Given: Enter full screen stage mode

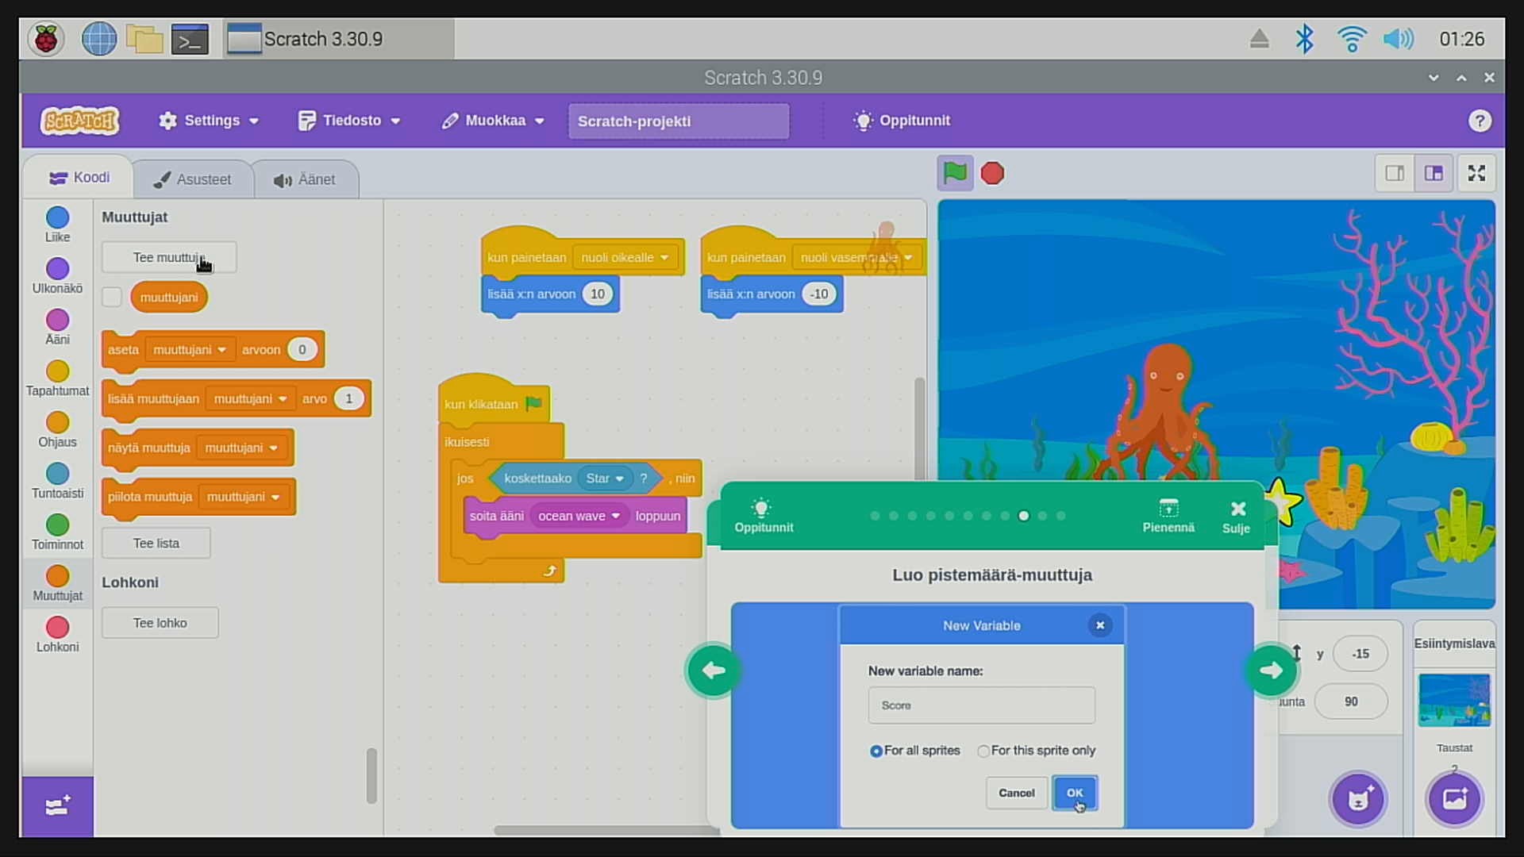Looking at the screenshot, I should [x=1476, y=173].
